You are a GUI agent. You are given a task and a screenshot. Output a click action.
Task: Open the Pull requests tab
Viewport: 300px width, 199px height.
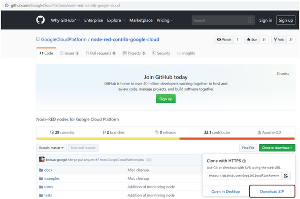(101, 53)
